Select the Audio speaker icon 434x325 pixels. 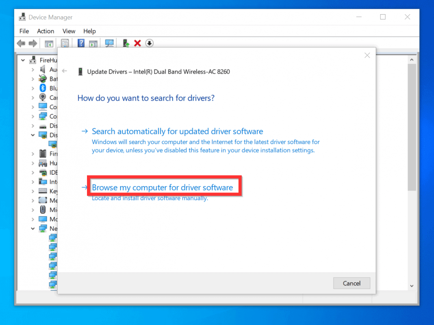pyautogui.click(x=43, y=69)
